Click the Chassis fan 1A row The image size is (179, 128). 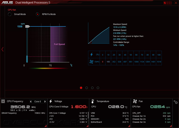[151, 116]
